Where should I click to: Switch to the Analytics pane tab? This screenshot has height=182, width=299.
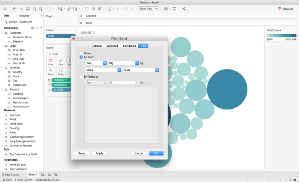[x=24, y=16]
